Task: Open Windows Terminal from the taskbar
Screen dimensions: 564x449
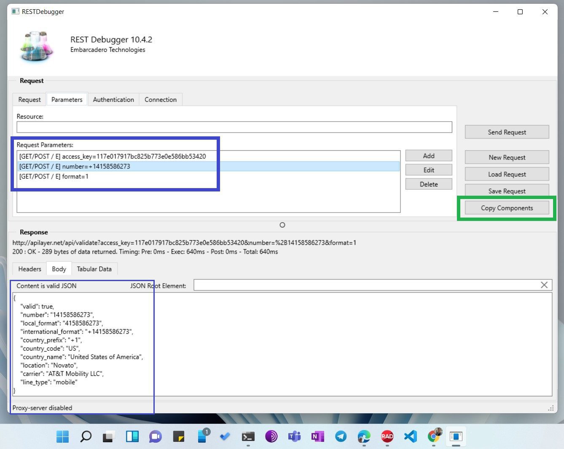Action: point(248,436)
